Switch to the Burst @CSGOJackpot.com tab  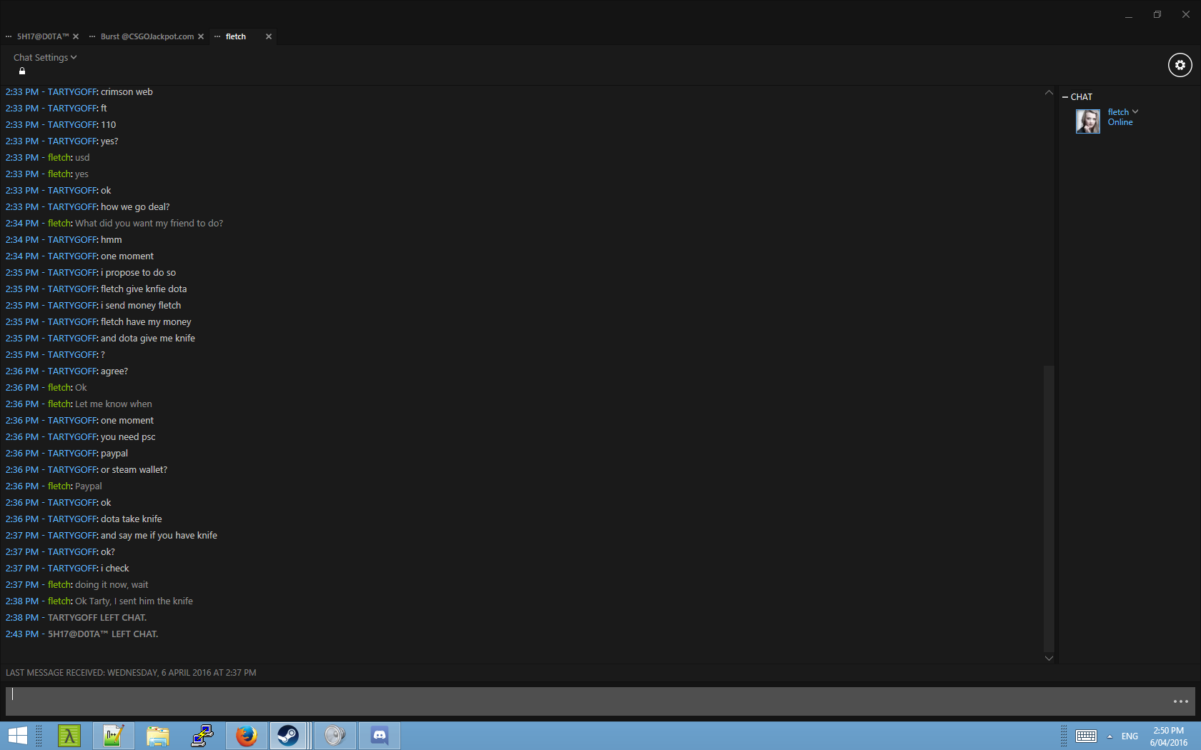point(147,36)
